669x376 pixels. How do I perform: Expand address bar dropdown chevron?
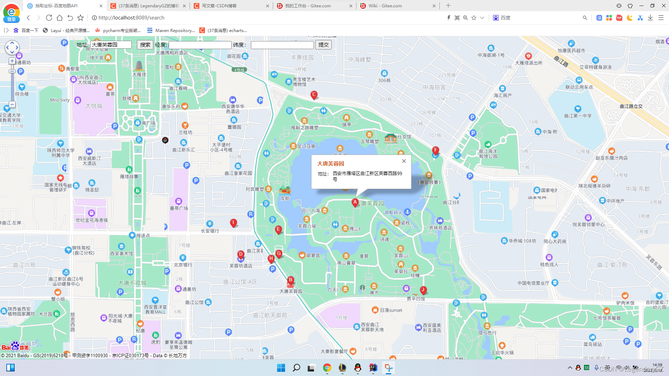pyautogui.click(x=482, y=18)
